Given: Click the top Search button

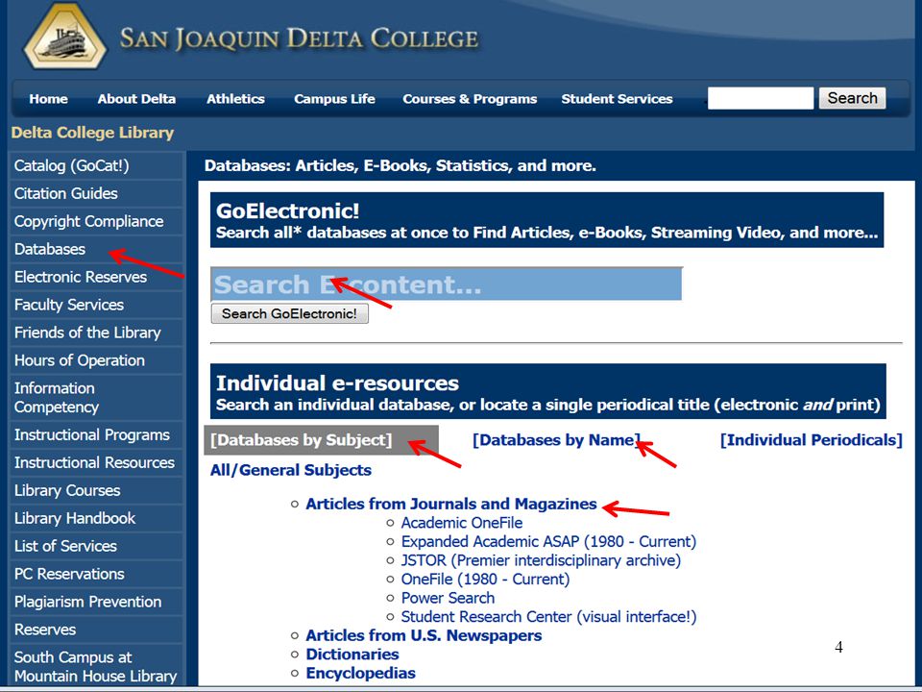Looking at the screenshot, I should click(x=852, y=98).
